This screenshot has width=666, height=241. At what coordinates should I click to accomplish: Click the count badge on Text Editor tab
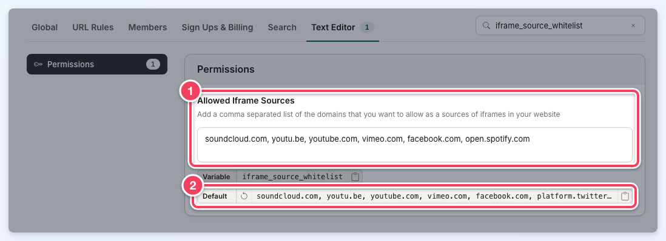coord(367,27)
